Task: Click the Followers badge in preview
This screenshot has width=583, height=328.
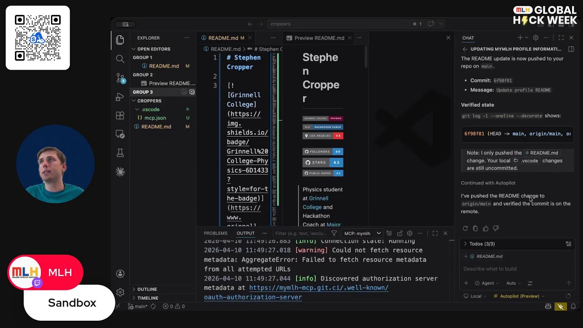Action: 323,152
